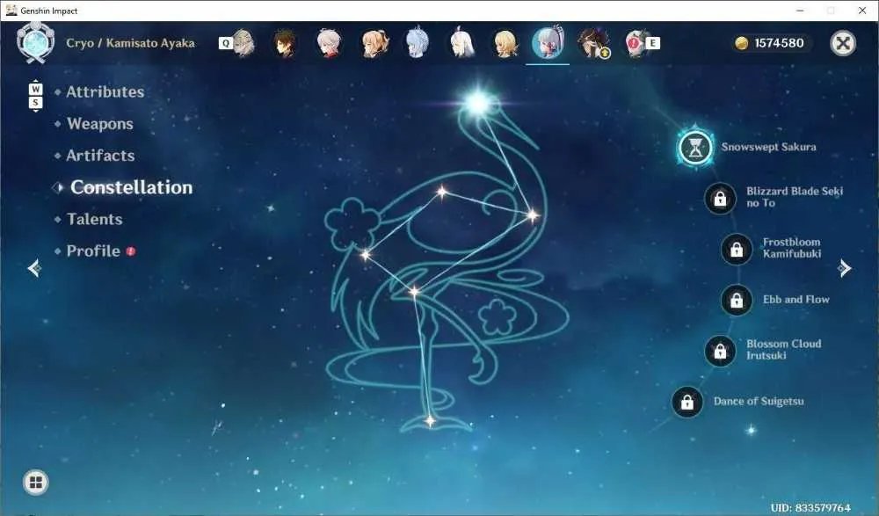Inspect the locked Frostbloom Kamifubuki constellation
The image size is (879, 516).
(736, 249)
